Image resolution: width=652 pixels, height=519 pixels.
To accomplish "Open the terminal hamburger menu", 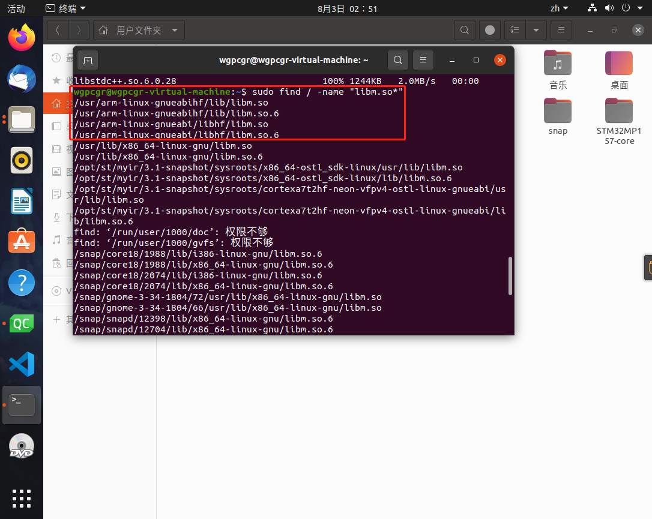I will 423,60.
